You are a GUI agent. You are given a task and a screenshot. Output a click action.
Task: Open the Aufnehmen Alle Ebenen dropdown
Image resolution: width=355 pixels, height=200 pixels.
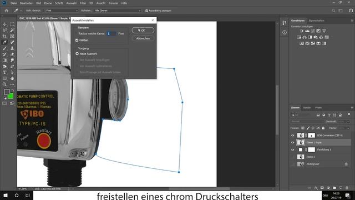118,11
